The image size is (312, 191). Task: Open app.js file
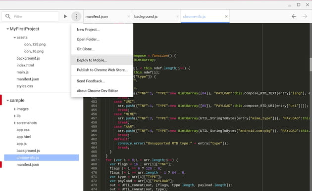21,144
